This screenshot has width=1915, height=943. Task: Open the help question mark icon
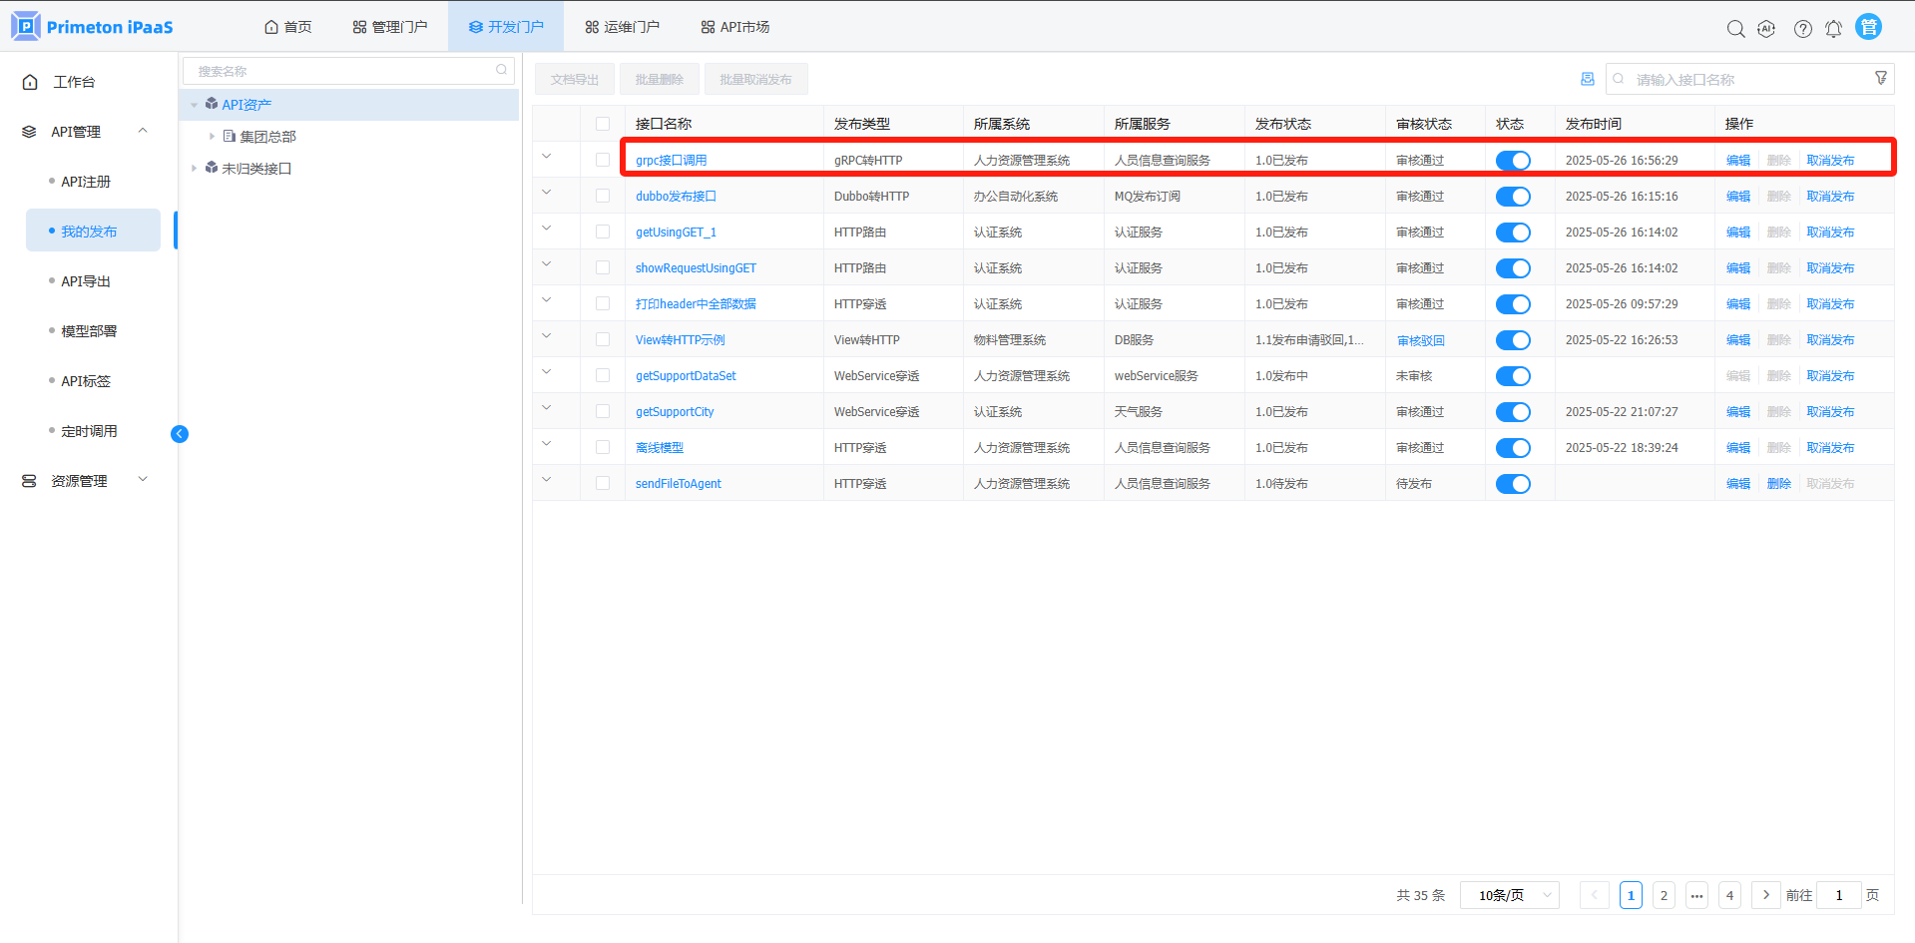1802,29
